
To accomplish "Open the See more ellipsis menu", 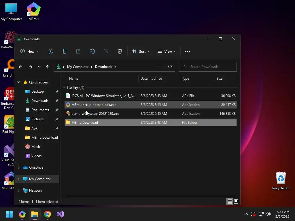I will (x=187, y=51).
